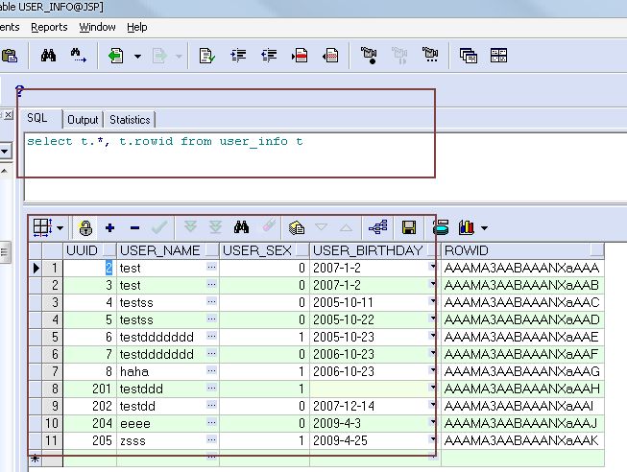The image size is (627, 472).
Task: Click the USER_SEX column header
Action: click(265, 250)
